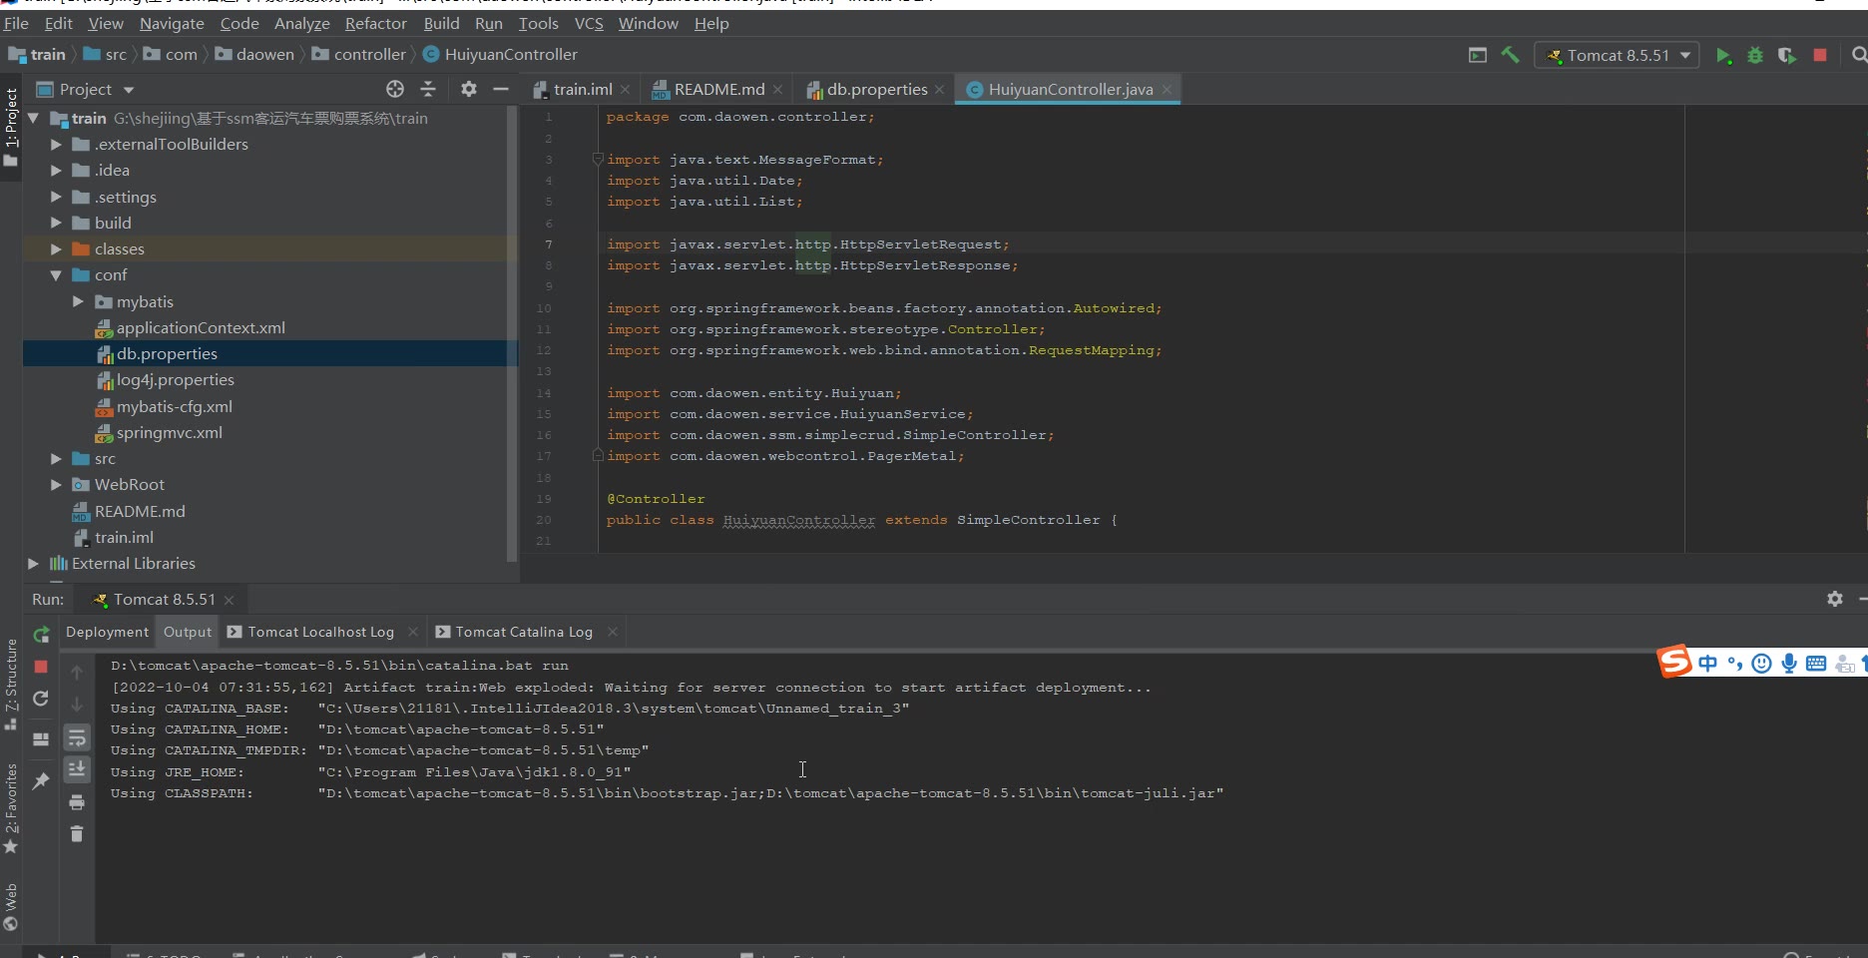This screenshot has height=958, width=1868.
Task: Print console output using printer icon
Action: [77, 802]
